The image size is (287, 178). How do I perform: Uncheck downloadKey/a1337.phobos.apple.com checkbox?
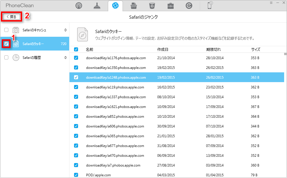[x=76, y=97]
